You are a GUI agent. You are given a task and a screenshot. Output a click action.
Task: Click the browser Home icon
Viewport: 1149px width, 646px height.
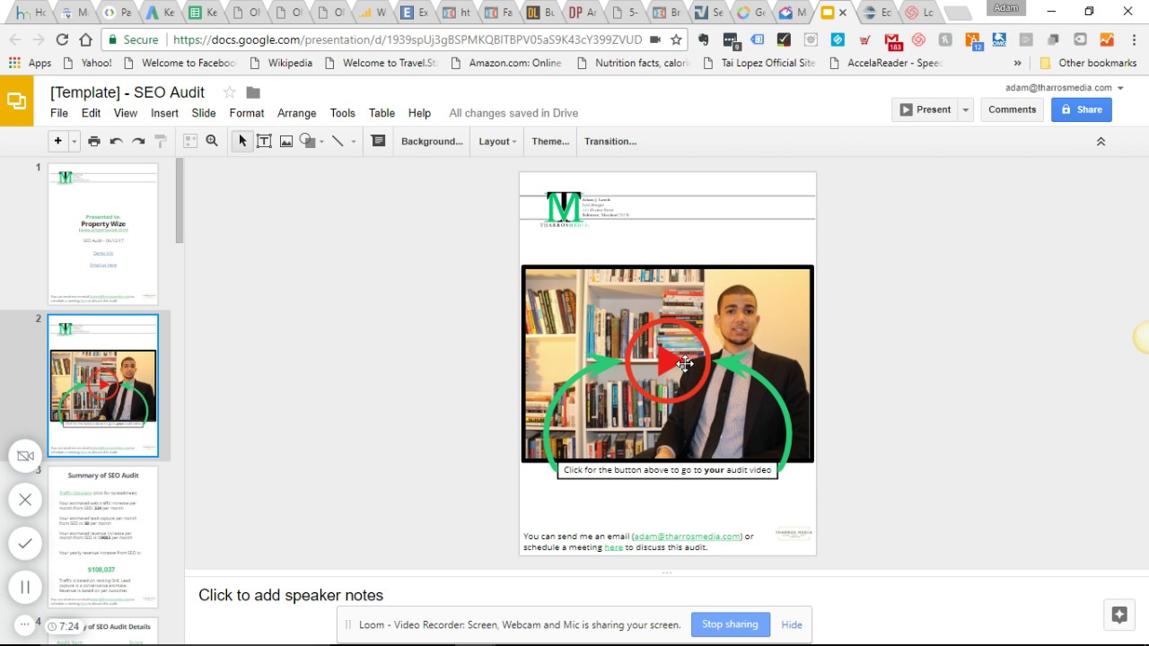click(x=85, y=39)
